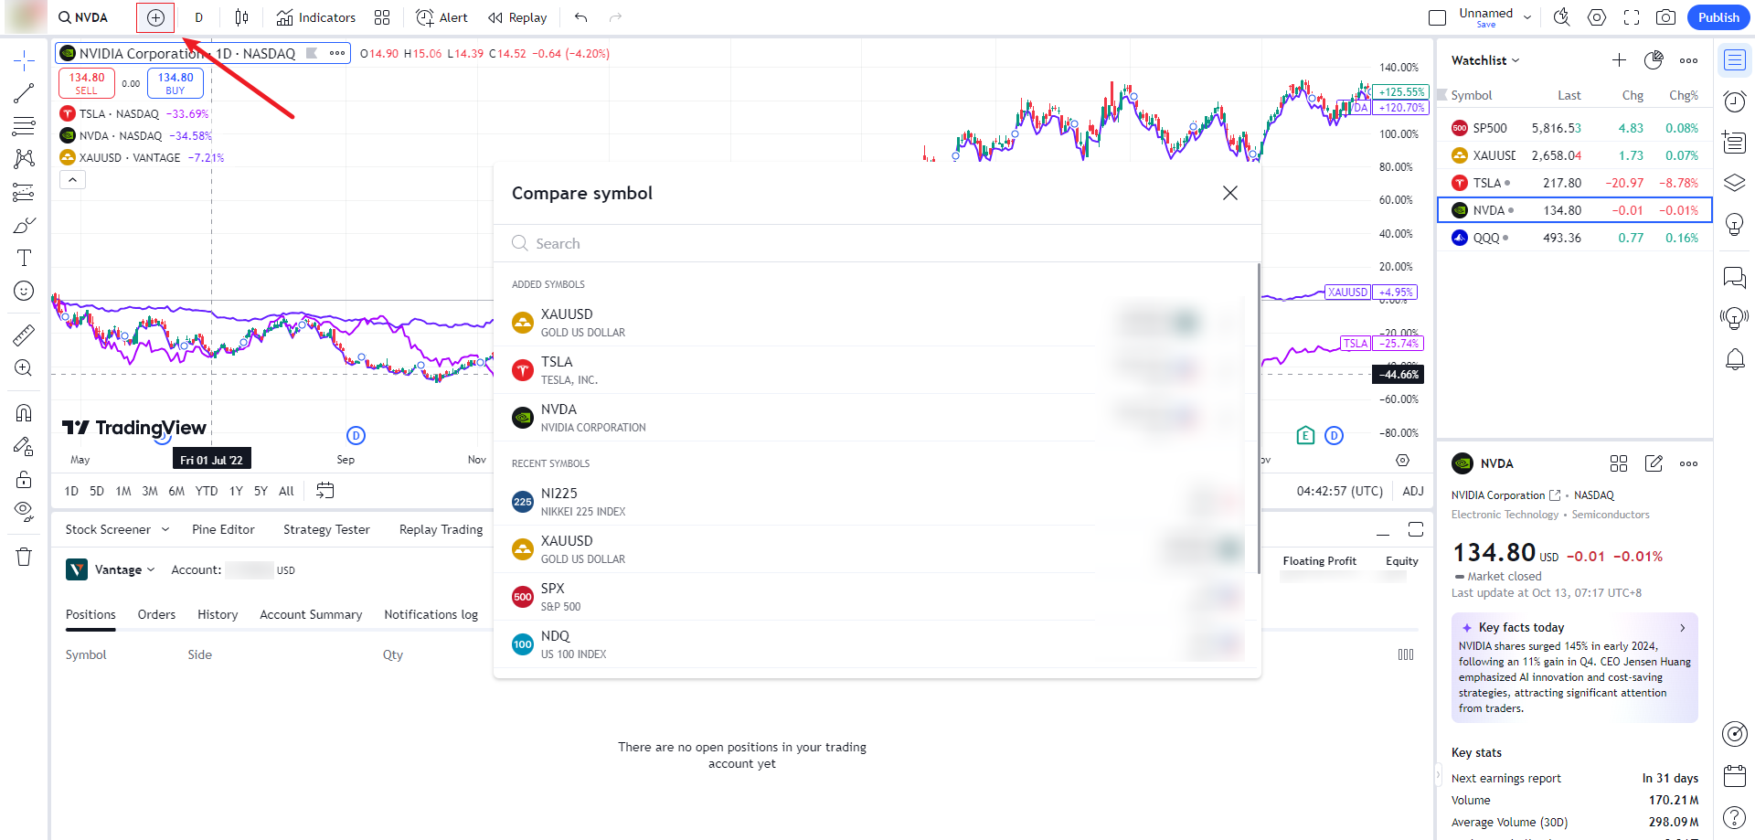The width and height of the screenshot is (1755, 840).
Task: Collapse the chart legend with chevron
Action: click(72, 180)
